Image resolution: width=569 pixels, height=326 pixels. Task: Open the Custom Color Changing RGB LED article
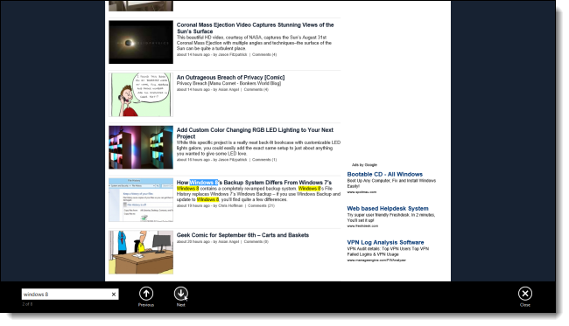(255, 133)
